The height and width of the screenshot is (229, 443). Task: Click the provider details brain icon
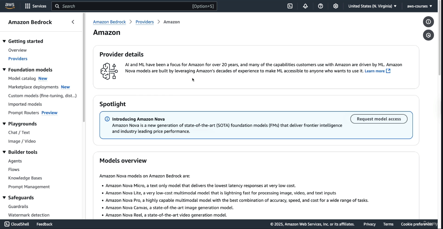pyautogui.click(x=109, y=71)
